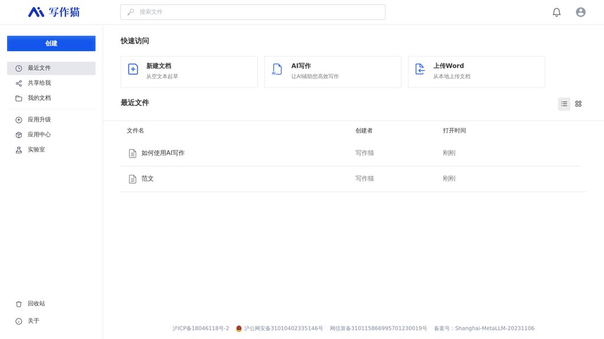Open the document 如何使用AI写作
The height and width of the screenshot is (339, 604).
[165, 152]
